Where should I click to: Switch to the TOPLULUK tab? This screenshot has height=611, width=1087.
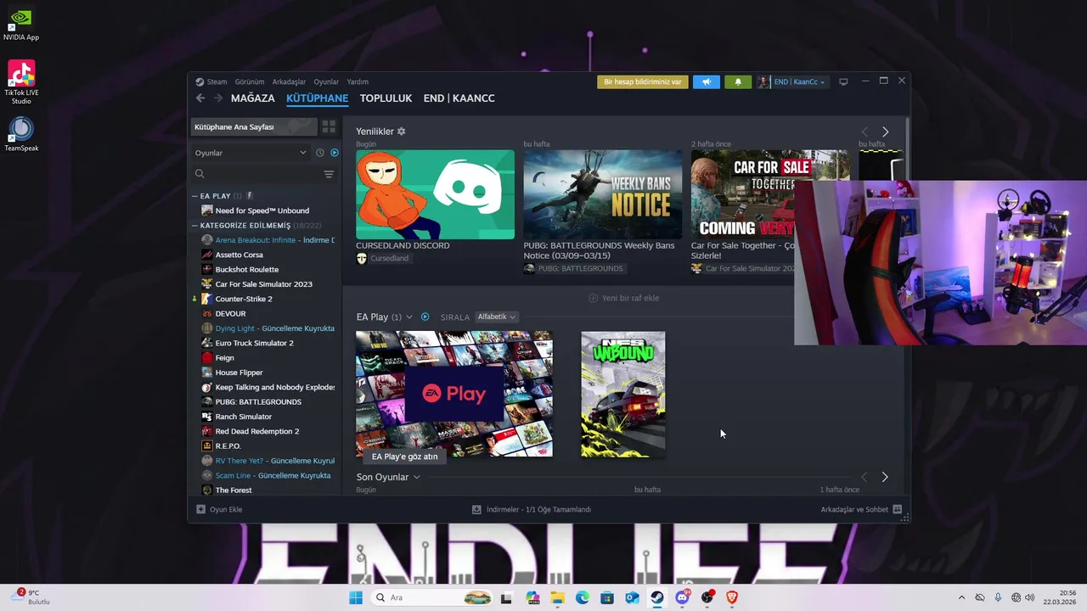386,98
